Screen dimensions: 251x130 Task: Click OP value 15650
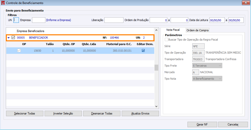38,51
